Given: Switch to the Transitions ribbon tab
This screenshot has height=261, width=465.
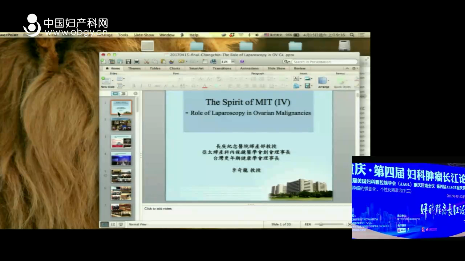Looking at the screenshot, I should click(222, 68).
